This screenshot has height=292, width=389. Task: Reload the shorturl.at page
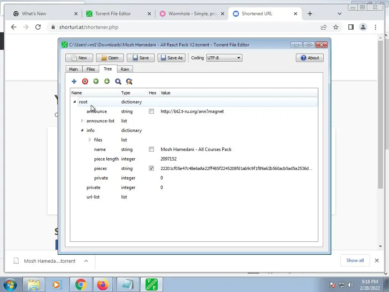tap(38, 27)
